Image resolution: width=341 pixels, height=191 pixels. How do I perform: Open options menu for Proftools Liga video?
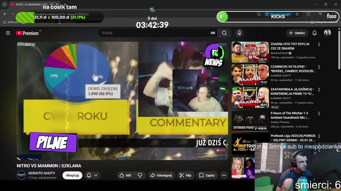[x=319, y=136]
